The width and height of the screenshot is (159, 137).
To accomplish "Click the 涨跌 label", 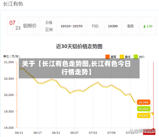I will 130,26.
